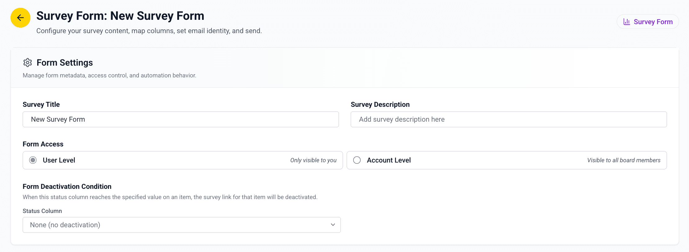
Task: Click the 'Visible to all board members' text
Action: [x=624, y=160]
